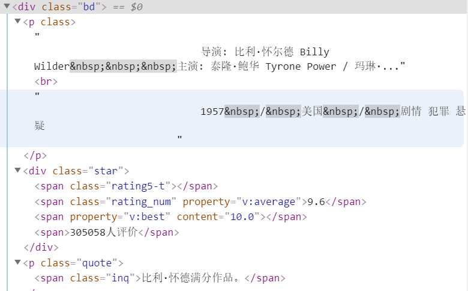Collapse the p class element arrow
The height and width of the screenshot is (291, 468).
[x=17, y=21]
